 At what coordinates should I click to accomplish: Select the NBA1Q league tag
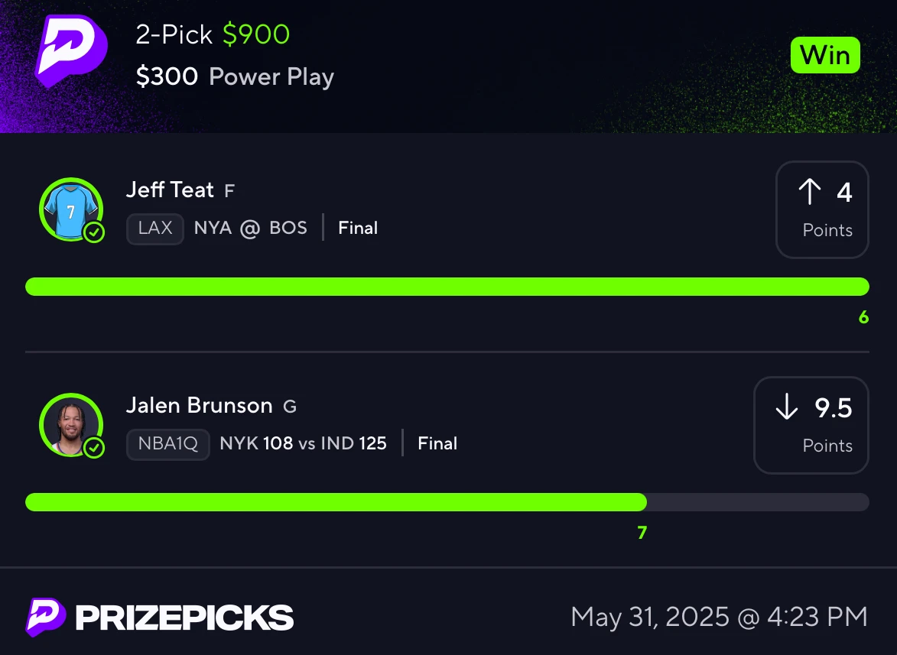[168, 444]
